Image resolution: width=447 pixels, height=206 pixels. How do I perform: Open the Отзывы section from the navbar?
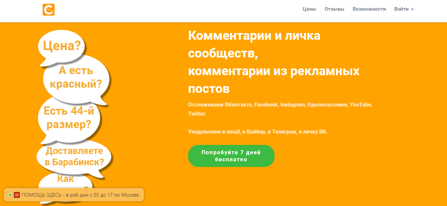pos(334,9)
